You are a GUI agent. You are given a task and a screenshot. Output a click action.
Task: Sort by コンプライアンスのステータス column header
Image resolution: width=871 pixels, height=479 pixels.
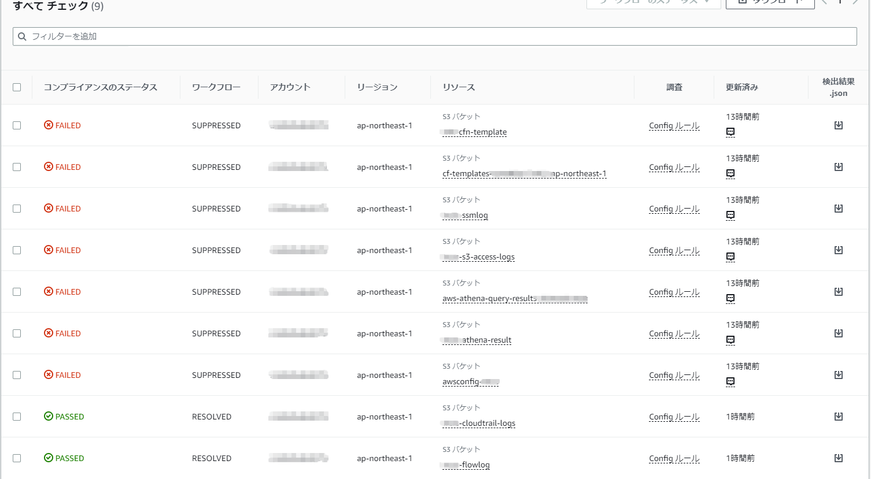pyautogui.click(x=101, y=87)
